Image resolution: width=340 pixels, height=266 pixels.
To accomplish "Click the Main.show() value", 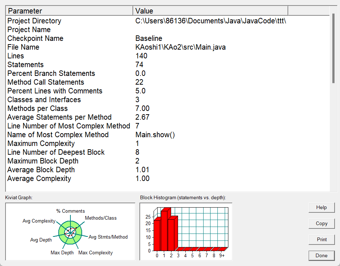I will (x=155, y=135).
